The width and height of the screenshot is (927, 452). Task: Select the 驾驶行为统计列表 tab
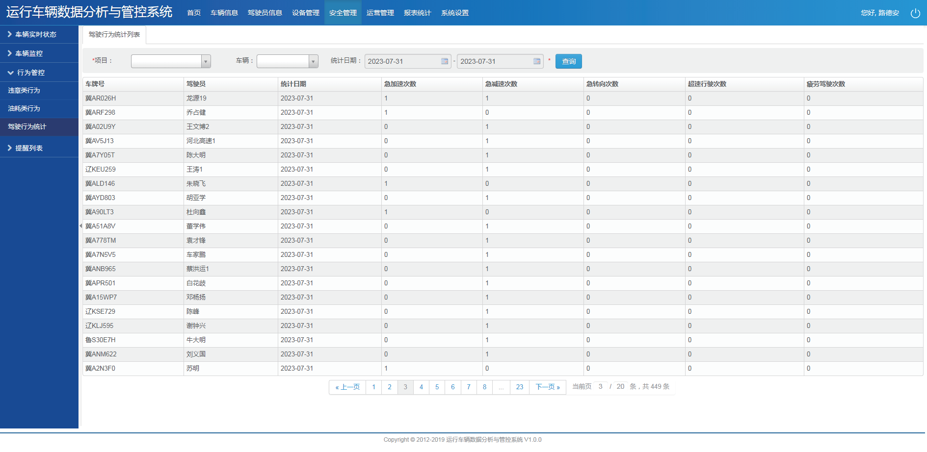(x=114, y=35)
